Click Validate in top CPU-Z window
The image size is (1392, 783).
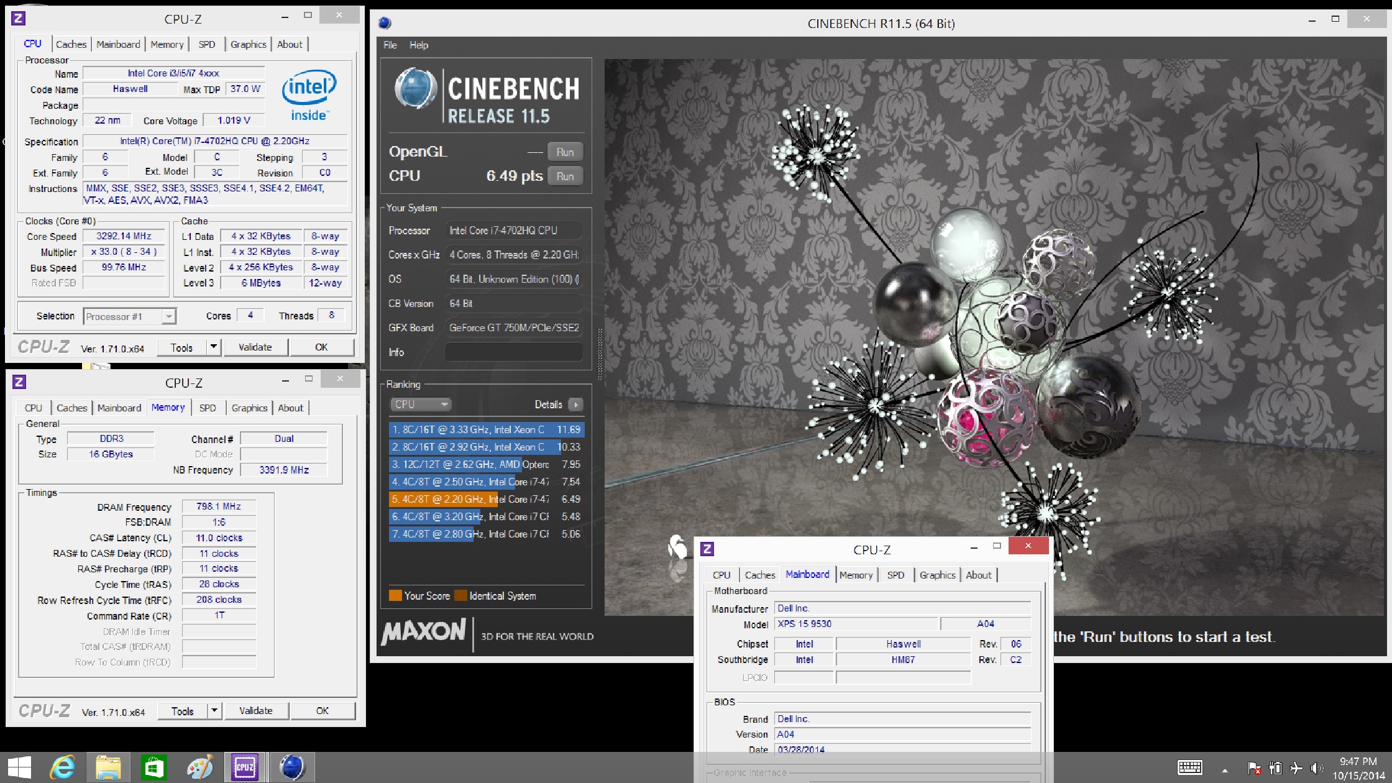pyautogui.click(x=255, y=347)
